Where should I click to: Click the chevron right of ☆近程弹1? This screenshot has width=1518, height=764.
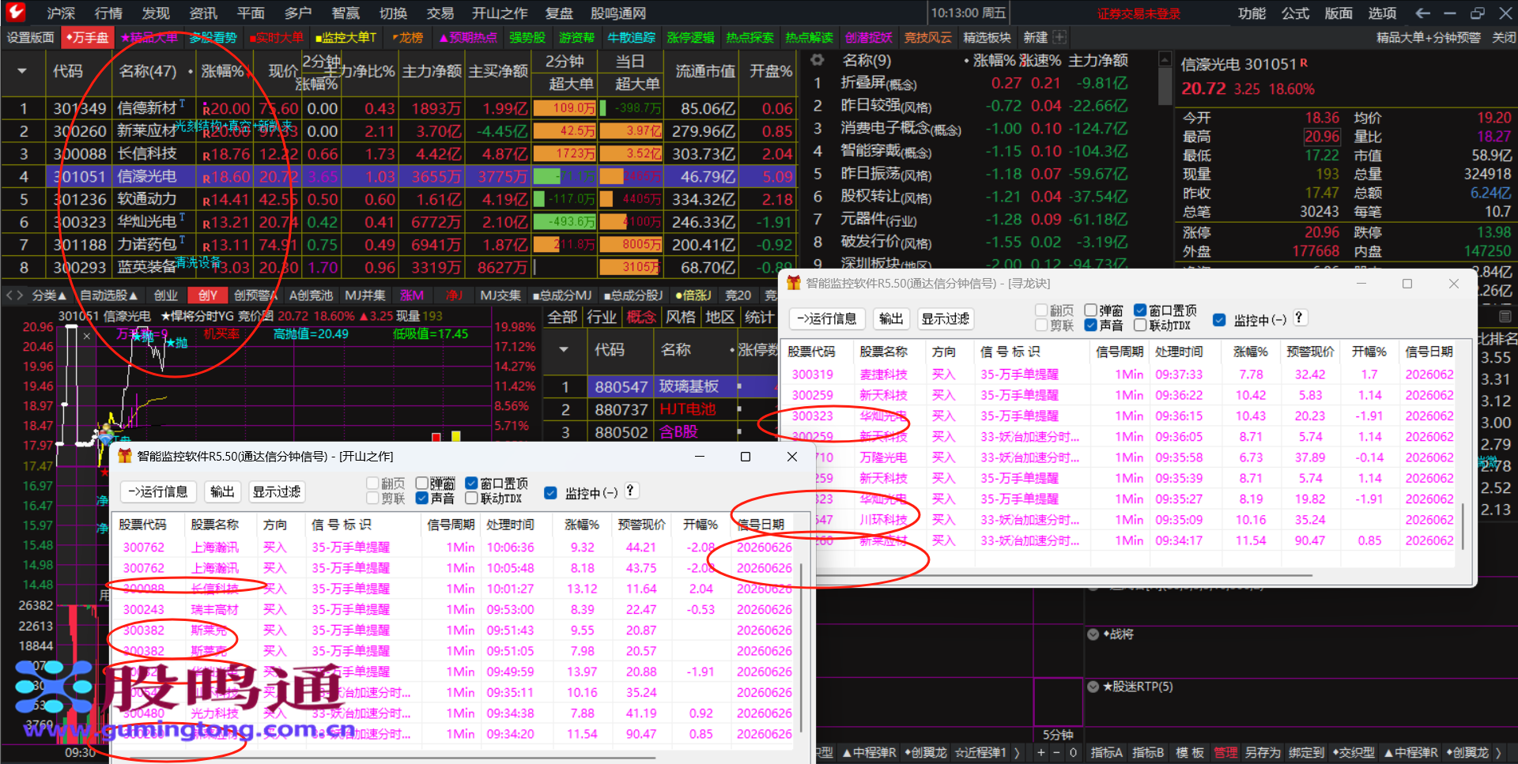pos(1017,753)
